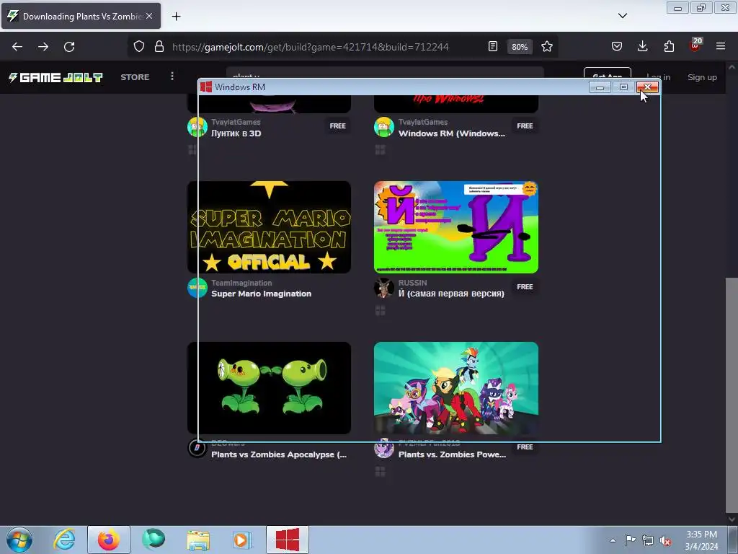Click the Sign up link

point(702,77)
